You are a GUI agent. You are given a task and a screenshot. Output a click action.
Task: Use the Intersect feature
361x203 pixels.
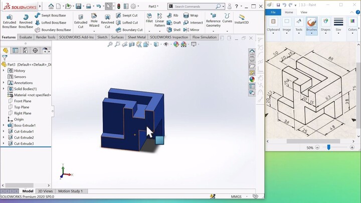click(x=193, y=23)
